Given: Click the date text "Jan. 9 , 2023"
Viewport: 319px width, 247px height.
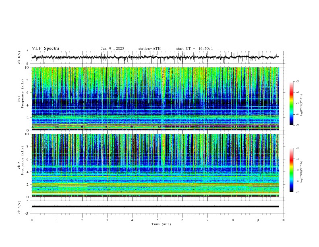Looking at the screenshot, I should click(112, 48).
